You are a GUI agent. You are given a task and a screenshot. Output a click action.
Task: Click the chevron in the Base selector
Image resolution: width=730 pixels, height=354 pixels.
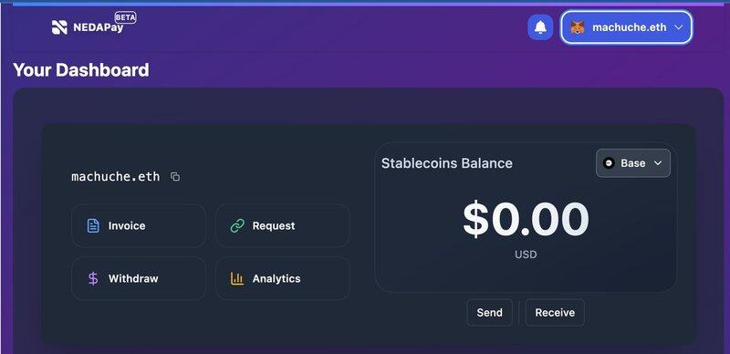point(658,163)
